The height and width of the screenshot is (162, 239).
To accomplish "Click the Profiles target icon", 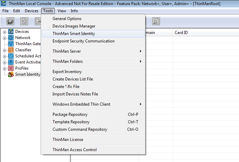I will (11, 68).
